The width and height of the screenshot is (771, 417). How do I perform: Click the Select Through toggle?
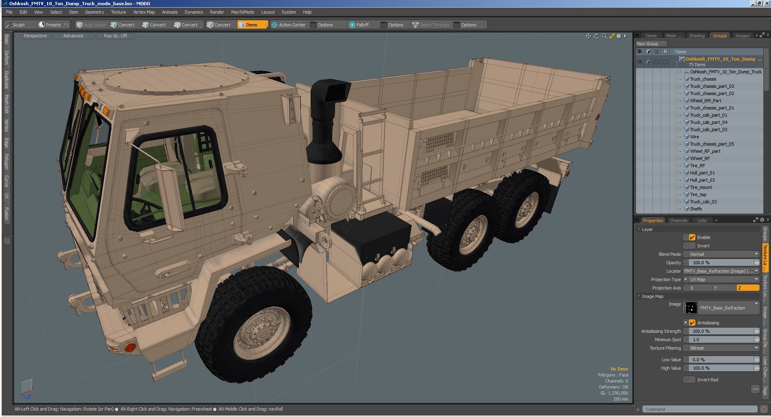click(431, 25)
